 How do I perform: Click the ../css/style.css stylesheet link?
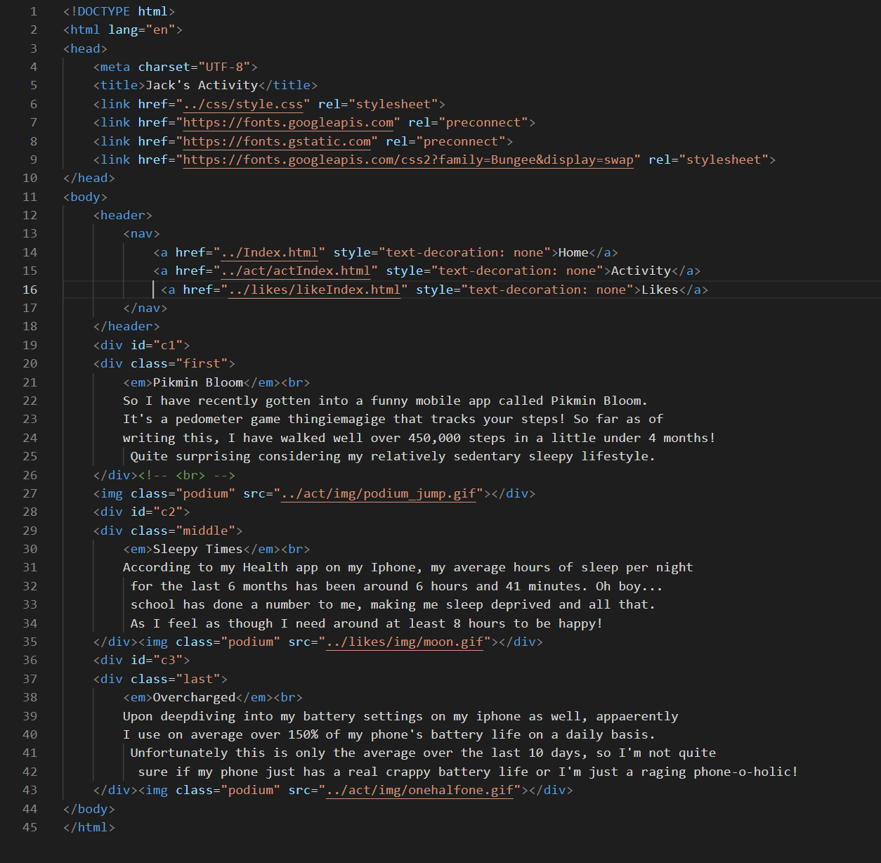243,104
